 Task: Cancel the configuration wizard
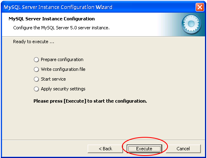click(x=183, y=149)
